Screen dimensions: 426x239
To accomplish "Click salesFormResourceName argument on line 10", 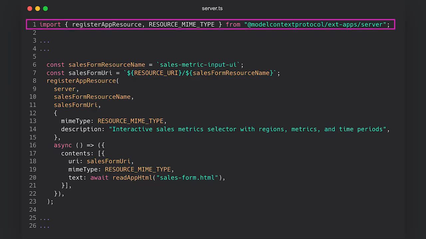I will pos(92,97).
